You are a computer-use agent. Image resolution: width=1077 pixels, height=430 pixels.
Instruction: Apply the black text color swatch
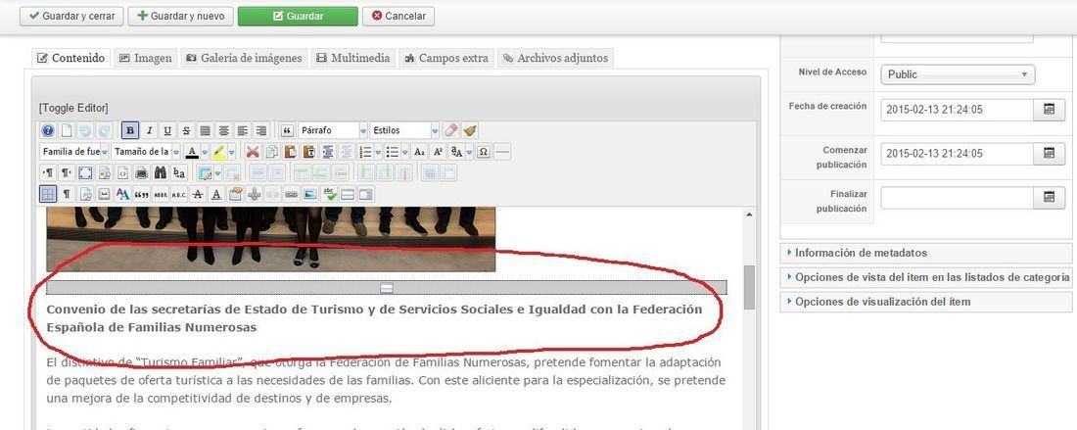(192, 153)
